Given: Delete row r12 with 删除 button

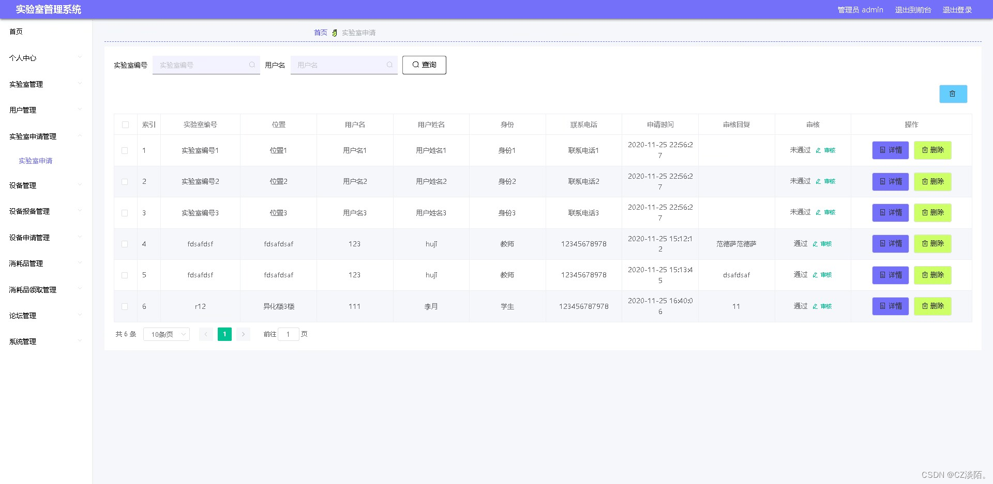Looking at the screenshot, I should [x=932, y=306].
